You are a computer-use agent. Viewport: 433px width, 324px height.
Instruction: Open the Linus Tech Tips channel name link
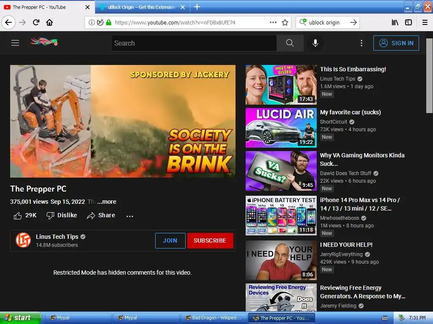pos(57,237)
